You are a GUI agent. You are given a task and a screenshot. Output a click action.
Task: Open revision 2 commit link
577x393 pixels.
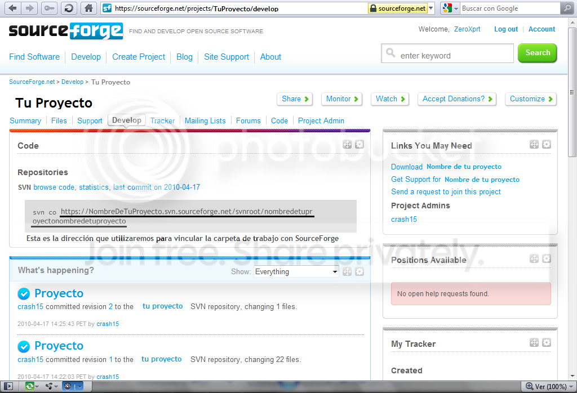pyautogui.click(x=111, y=307)
